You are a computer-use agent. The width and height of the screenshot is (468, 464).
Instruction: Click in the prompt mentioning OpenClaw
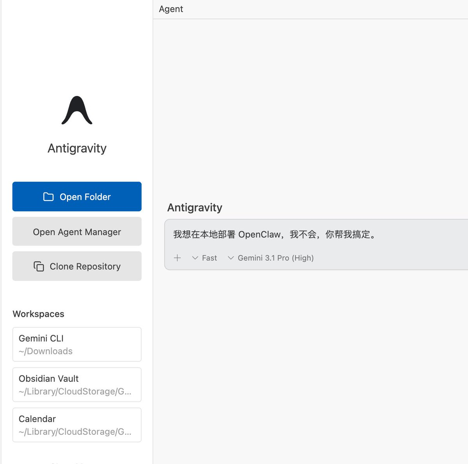pos(275,234)
